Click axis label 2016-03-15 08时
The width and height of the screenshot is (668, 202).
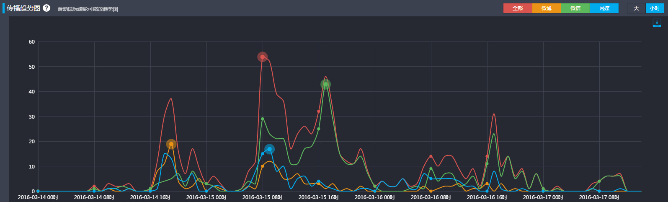(262, 197)
